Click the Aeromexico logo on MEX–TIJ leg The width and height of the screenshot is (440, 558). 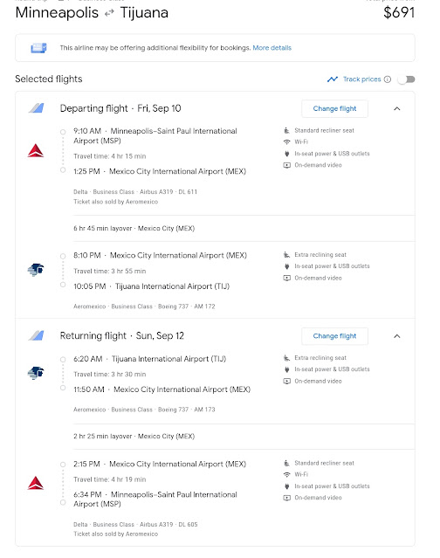tap(36, 270)
